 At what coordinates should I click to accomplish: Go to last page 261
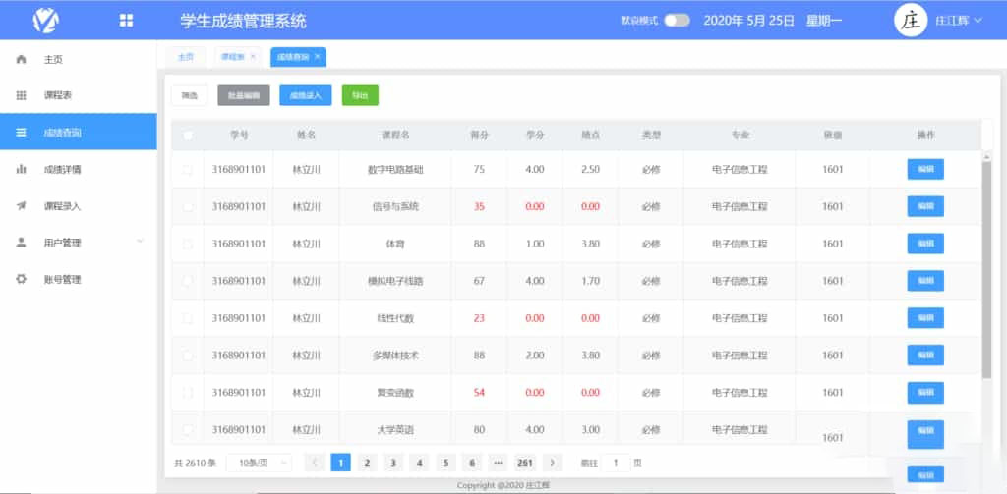coord(525,463)
